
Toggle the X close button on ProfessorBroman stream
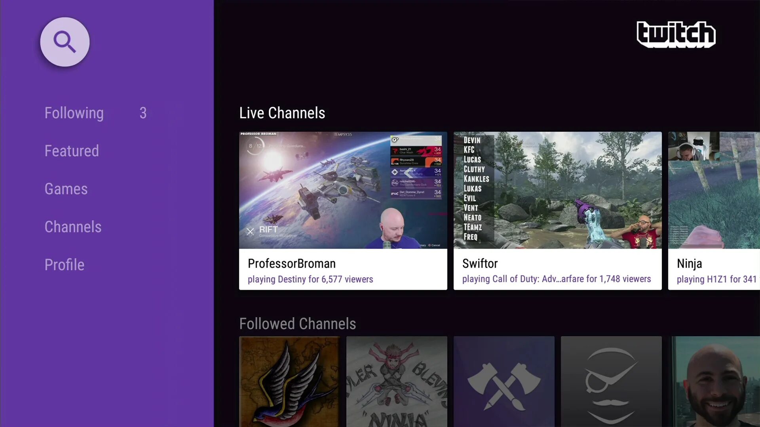pyautogui.click(x=249, y=231)
